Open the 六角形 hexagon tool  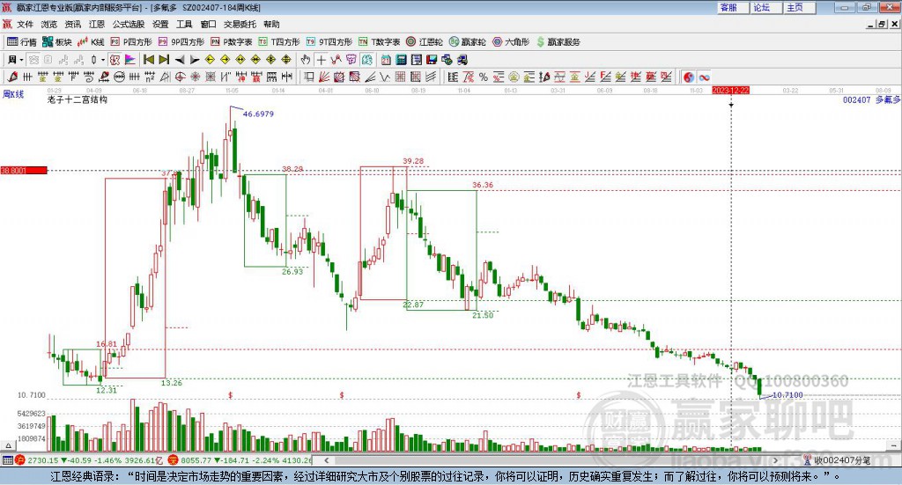511,42
